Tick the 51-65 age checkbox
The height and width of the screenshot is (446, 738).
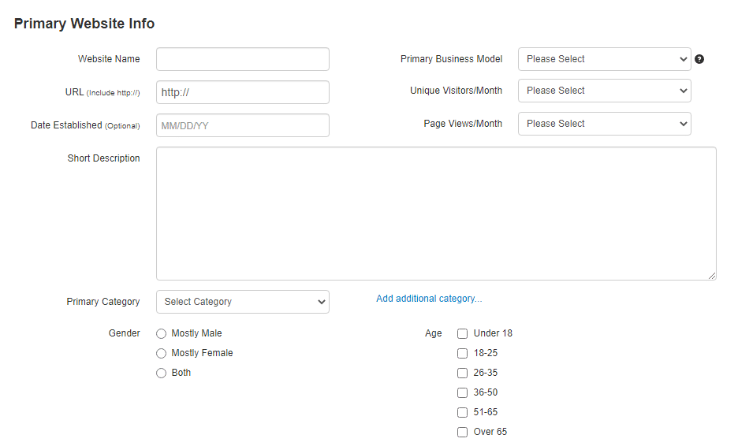pyautogui.click(x=463, y=413)
